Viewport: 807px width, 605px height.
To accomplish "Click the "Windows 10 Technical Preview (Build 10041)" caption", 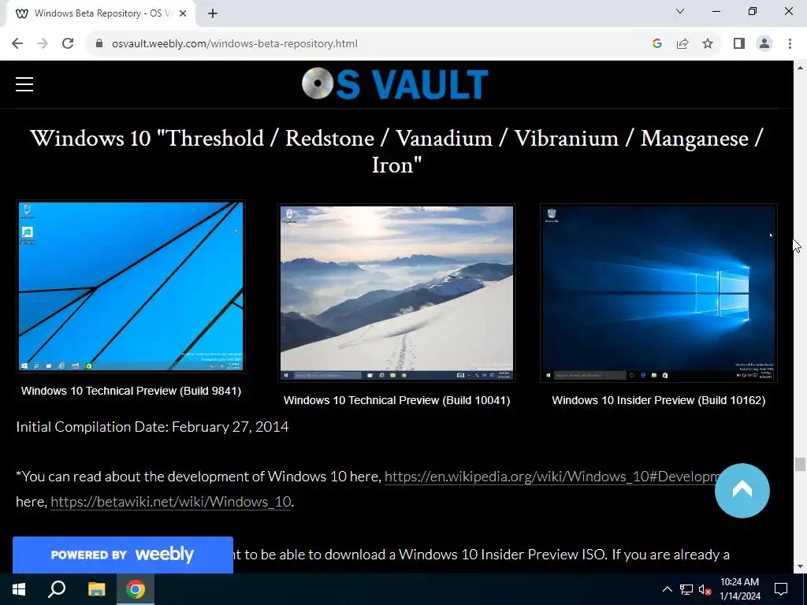I will pyautogui.click(x=396, y=400).
